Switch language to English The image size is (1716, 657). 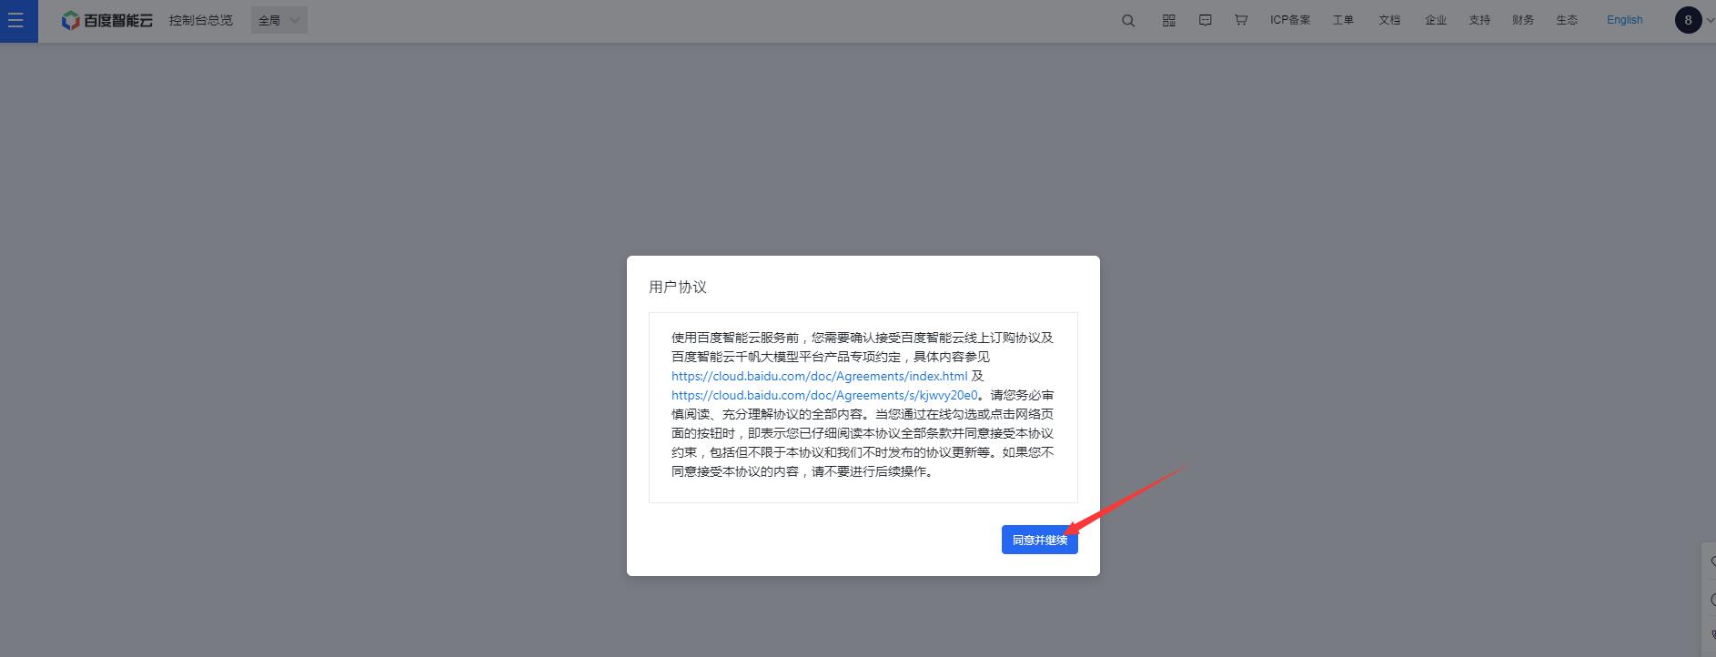[1624, 20]
